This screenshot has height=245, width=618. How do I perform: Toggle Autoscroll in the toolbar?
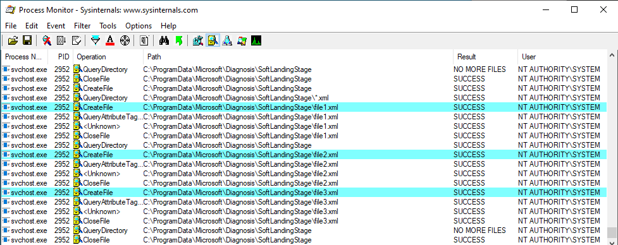click(x=61, y=40)
